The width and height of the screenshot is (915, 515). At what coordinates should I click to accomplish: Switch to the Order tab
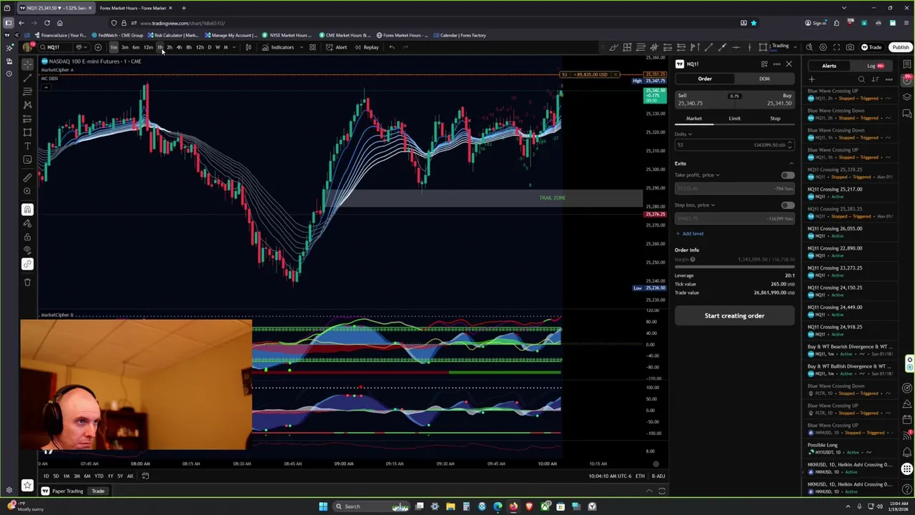pos(705,79)
